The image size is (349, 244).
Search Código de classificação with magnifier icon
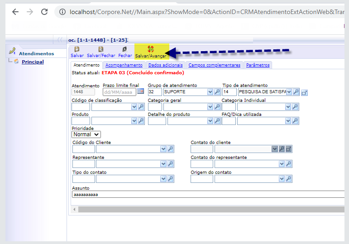tap(141, 107)
